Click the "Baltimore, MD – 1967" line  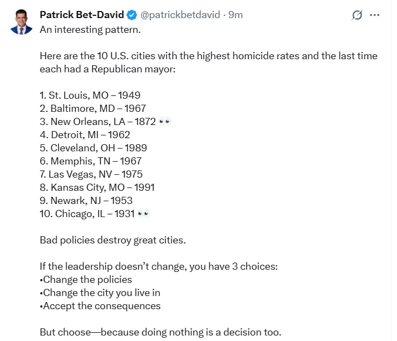pyautogui.click(x=93, y=109)
